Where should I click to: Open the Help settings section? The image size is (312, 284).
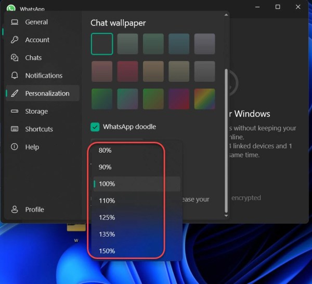[43, 147]
